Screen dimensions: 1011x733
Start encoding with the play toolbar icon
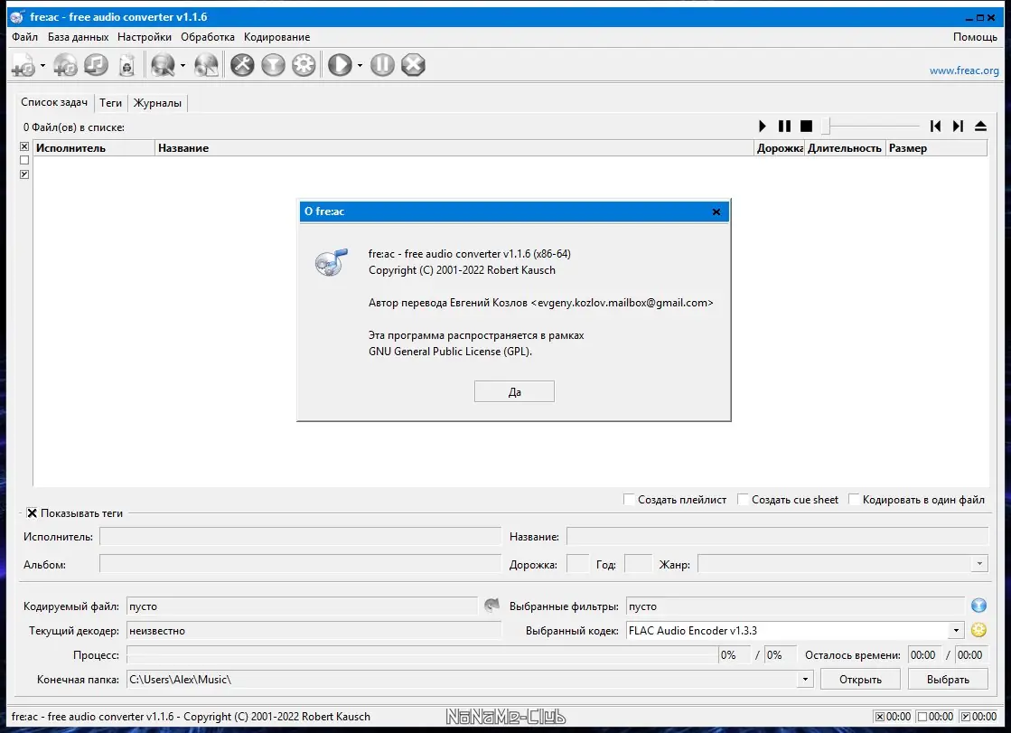pyautogui.click(x=341, y=64)
